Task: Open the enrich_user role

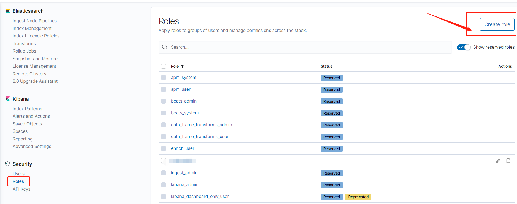Action: point(183,148)
